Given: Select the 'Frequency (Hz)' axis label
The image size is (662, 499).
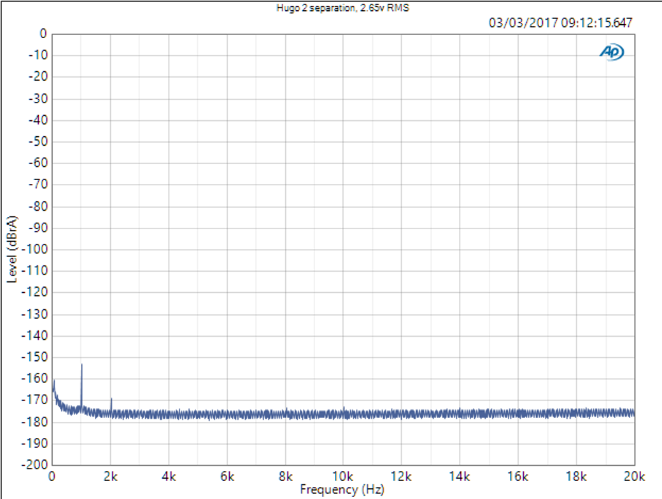Looking at the screenshot, I should [x=342, y=489].
